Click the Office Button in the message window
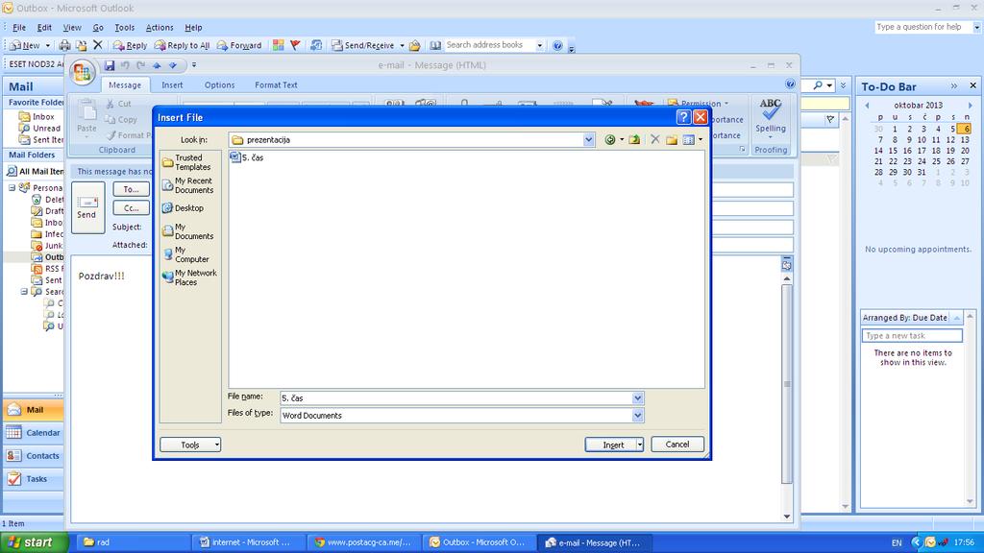The width and height of the screenshot is (984, 553). click(x=83, y=72)
